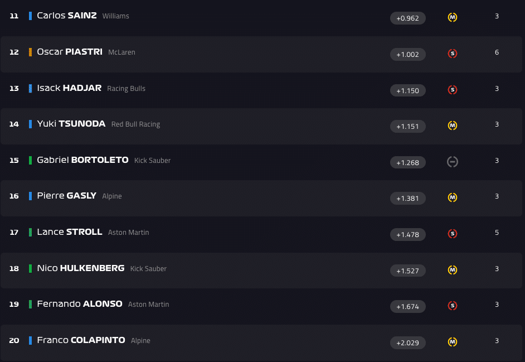The width and height of the screenshot is (525, 362).
Task: Click medium tyre icon for Franco Colapinto
Action: pyautogui.click(x=453, y=342)
